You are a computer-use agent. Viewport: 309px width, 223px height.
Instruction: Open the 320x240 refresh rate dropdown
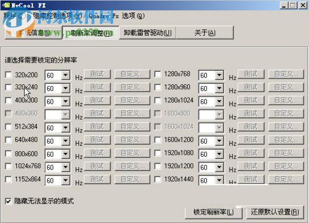[x=65, y=88]
